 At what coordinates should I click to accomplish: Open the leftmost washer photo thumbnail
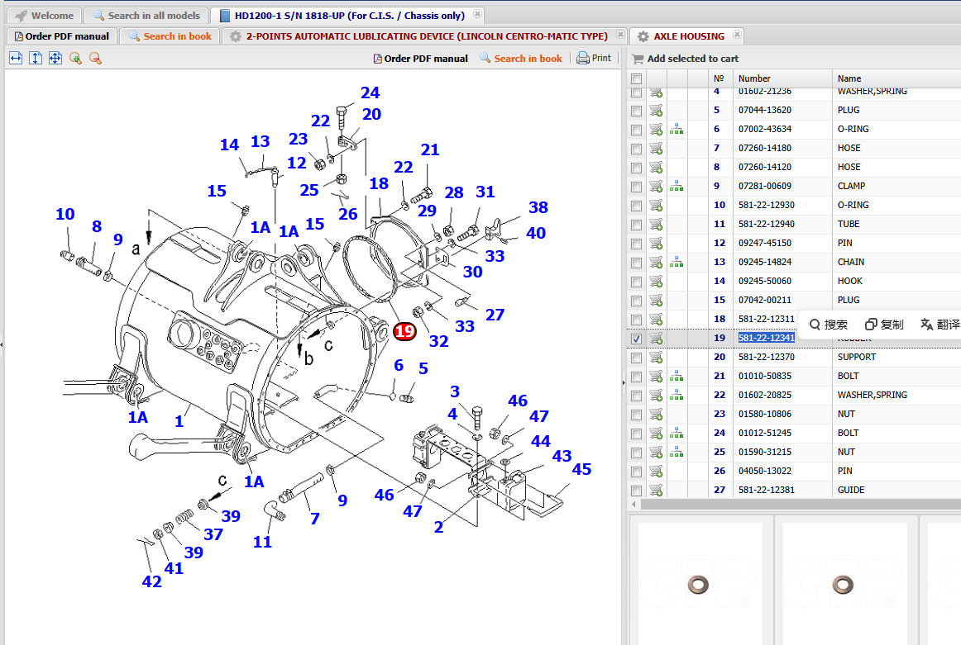(700, 584)
